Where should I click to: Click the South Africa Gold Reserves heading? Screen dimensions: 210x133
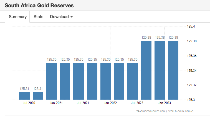[39, 5]
